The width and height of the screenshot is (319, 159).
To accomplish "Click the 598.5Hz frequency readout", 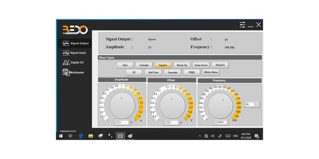I will click(230, 48).
